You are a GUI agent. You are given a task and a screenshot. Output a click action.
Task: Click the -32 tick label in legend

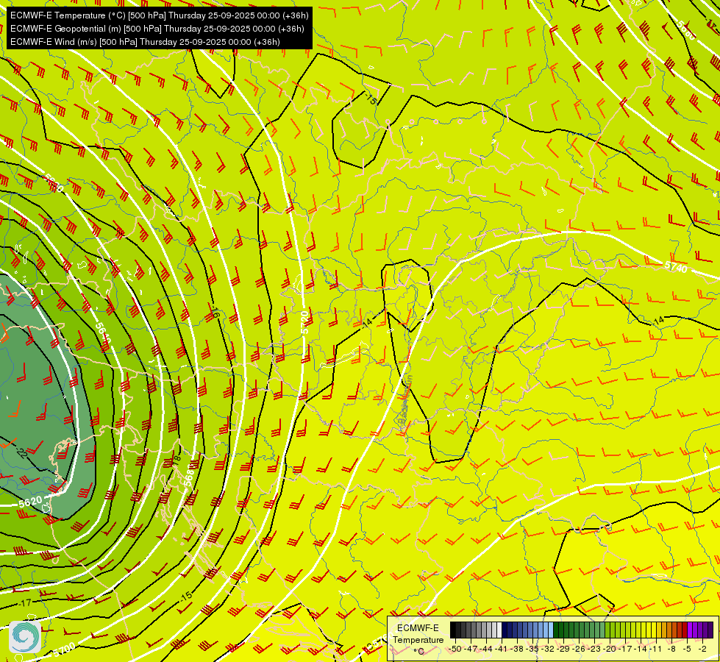click(548, 649)
